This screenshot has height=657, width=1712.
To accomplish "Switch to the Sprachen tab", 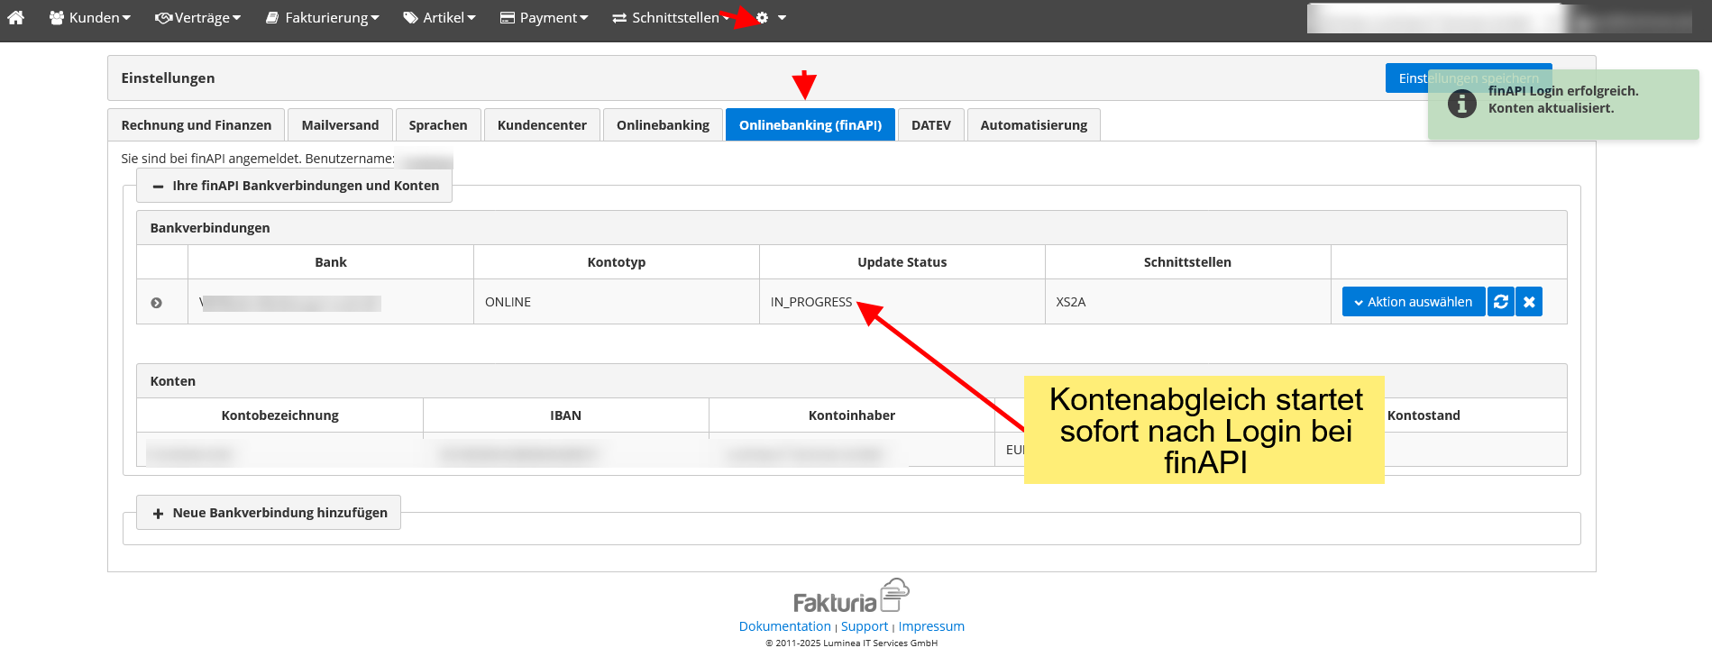I will [x=438, y=125].
